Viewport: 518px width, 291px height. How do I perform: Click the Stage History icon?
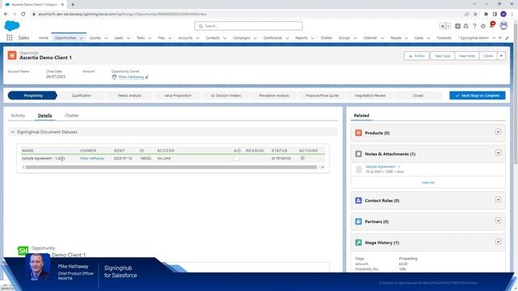click(x=359, y=242)
